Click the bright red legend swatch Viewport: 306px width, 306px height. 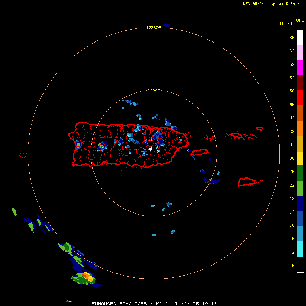[300, 98]
